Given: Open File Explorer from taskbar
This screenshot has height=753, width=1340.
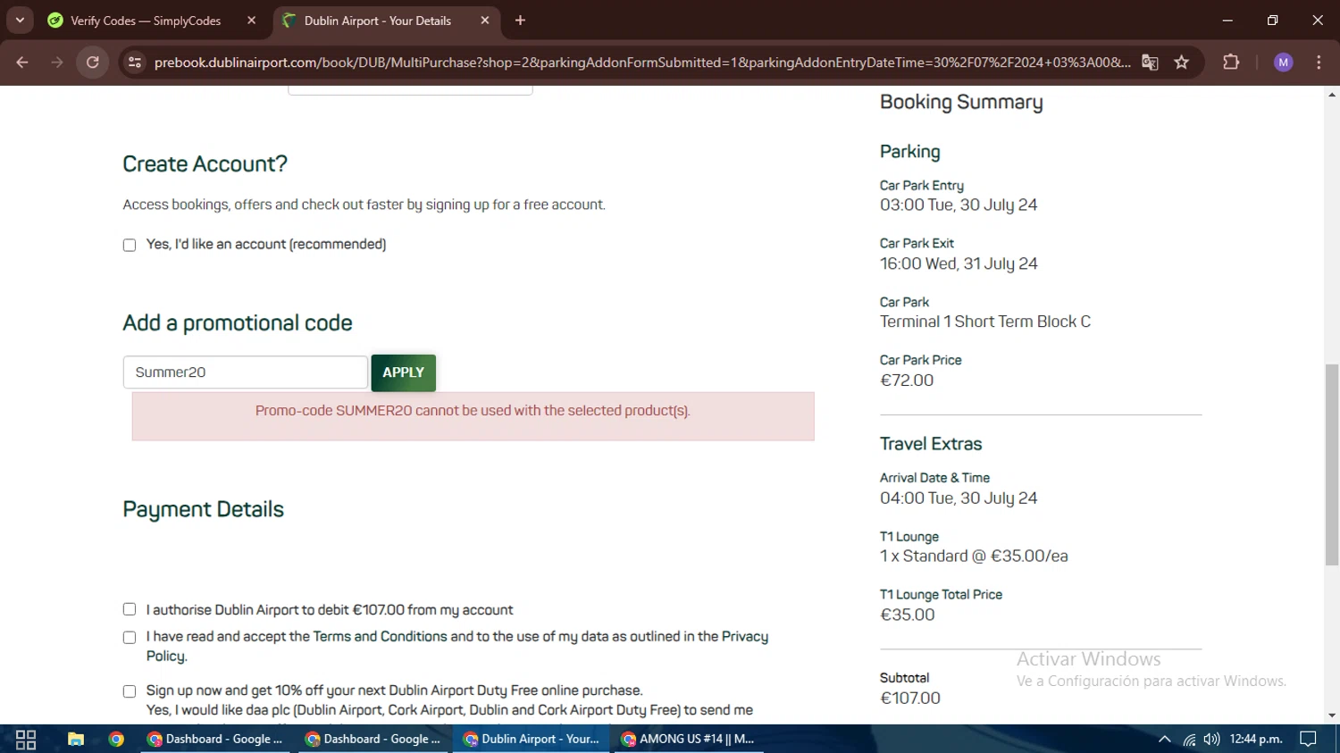Looking at the screenshot, I should [76, 739].
